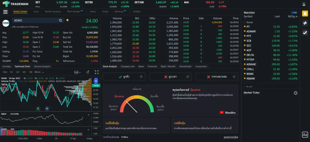Open the Market Ticker settings gear
This screenshot has width=310, height=142.
click(295, 93)
